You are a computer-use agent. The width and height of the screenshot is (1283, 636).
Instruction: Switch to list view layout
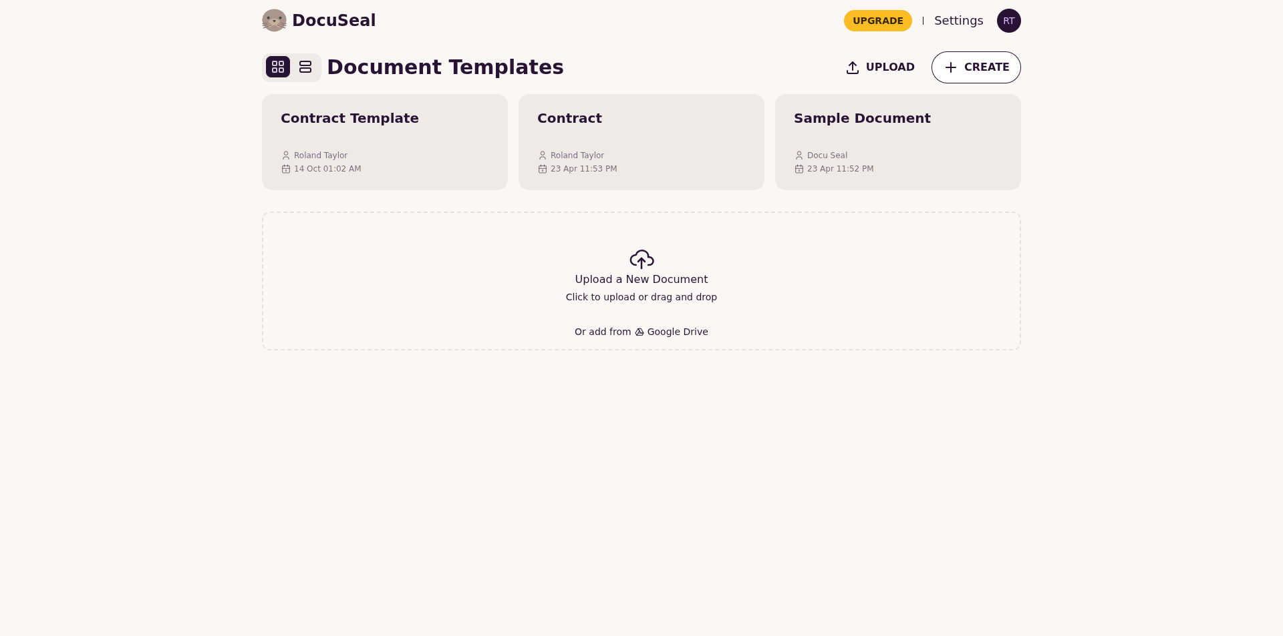point(305,67)
